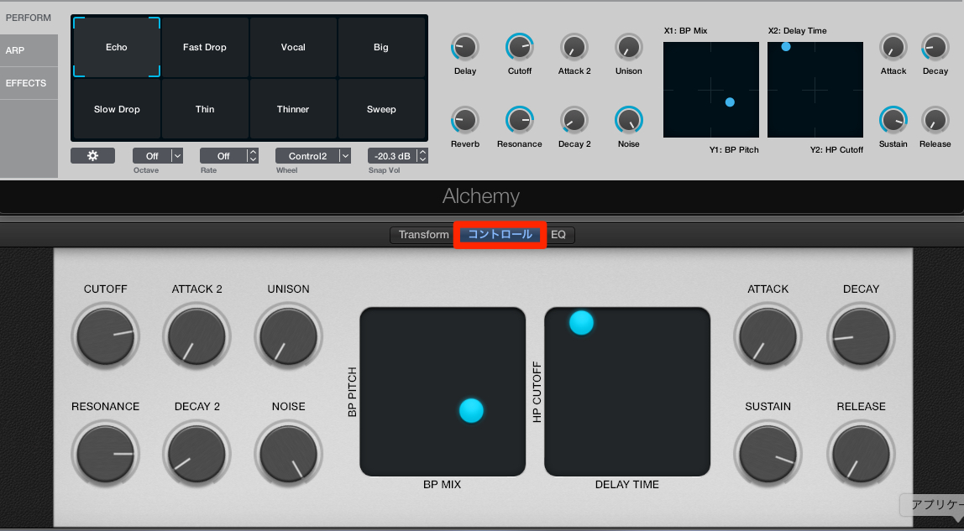964x531 pixels.
Task: Select the Fast Drop transform pad
Action: point(205,47)
